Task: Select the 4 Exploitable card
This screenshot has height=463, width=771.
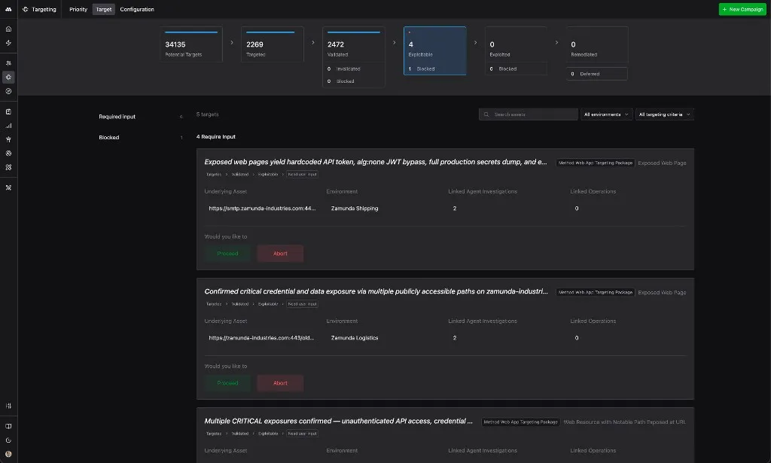Action: pos(434,44)
